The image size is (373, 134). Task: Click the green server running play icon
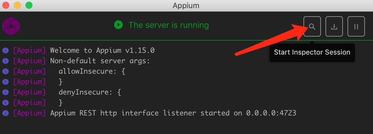coord(118,25)
